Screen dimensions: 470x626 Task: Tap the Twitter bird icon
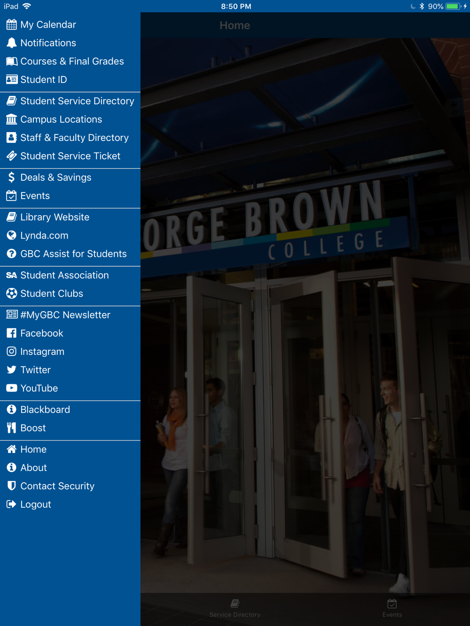(12, 370)
